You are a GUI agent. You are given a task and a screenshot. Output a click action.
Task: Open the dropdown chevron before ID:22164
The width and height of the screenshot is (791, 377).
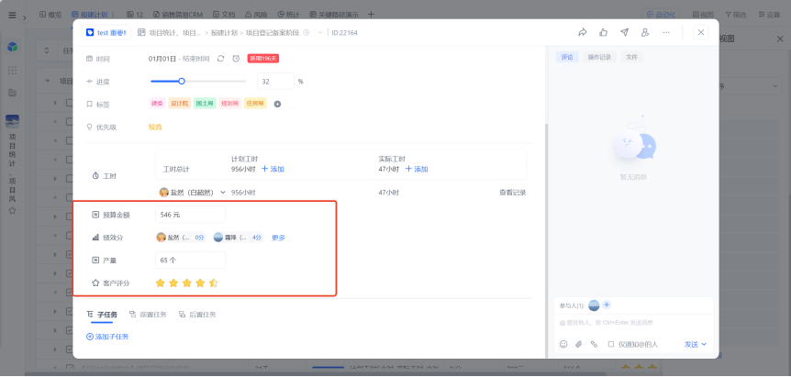320,32
